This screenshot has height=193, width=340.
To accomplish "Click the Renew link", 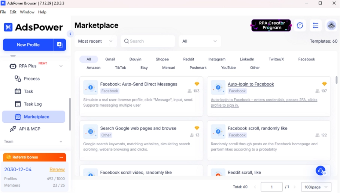I will pos(57,169).
